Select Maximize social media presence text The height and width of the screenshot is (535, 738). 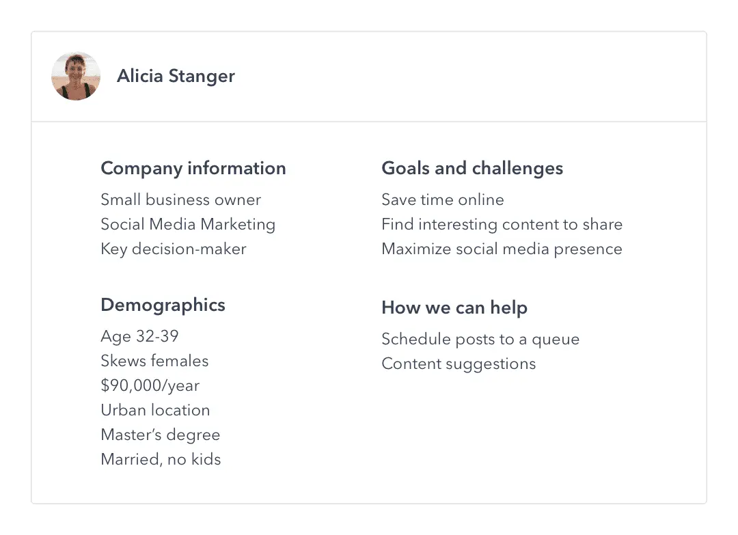tap(502, 249)
